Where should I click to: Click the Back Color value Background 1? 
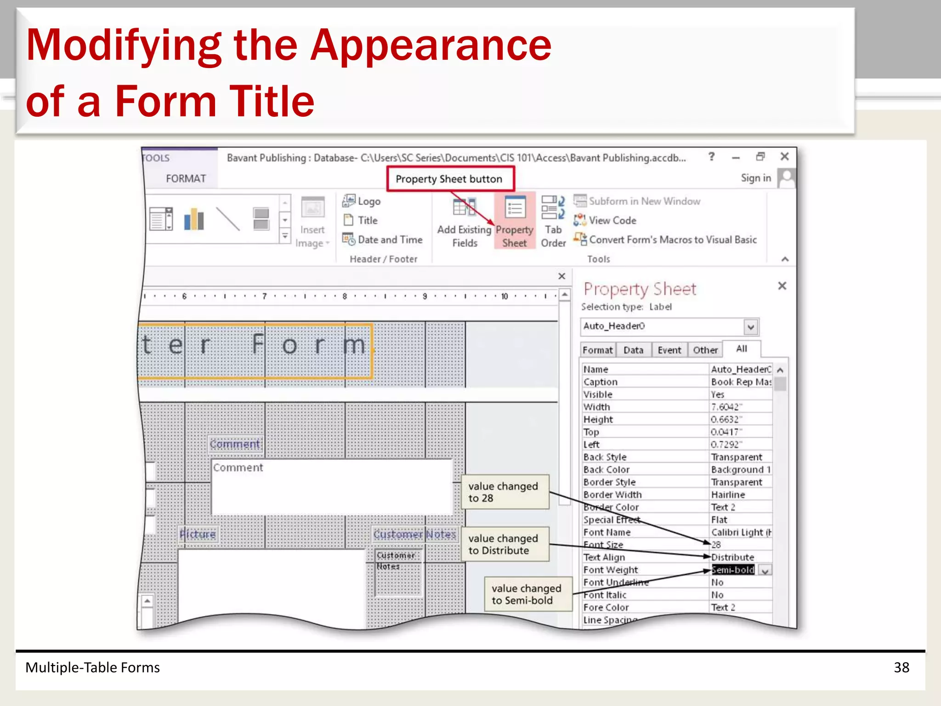click(741, 470)
